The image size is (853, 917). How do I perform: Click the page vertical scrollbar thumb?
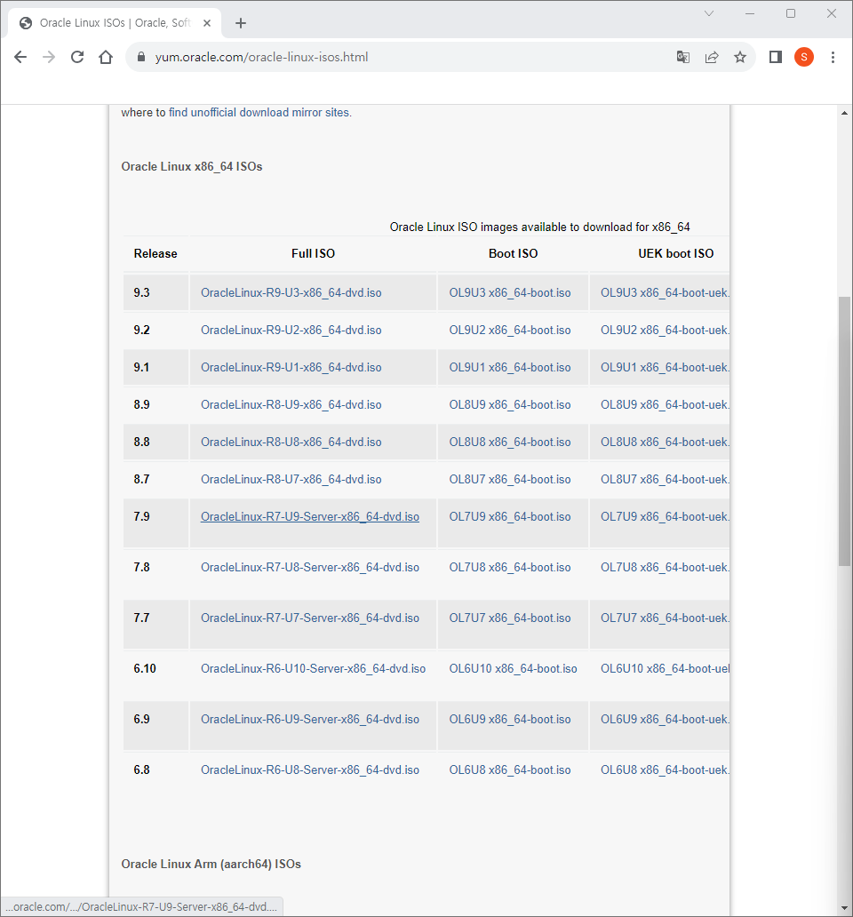click(844, 431)
